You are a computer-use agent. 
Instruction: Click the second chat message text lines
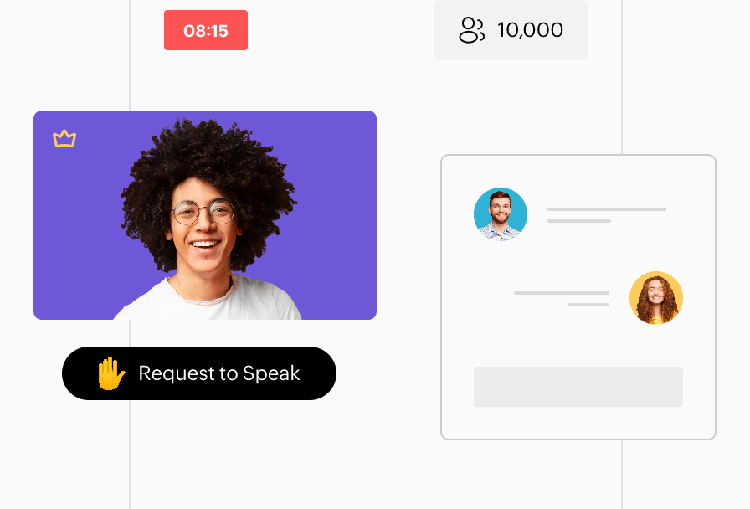click(562, 299)
